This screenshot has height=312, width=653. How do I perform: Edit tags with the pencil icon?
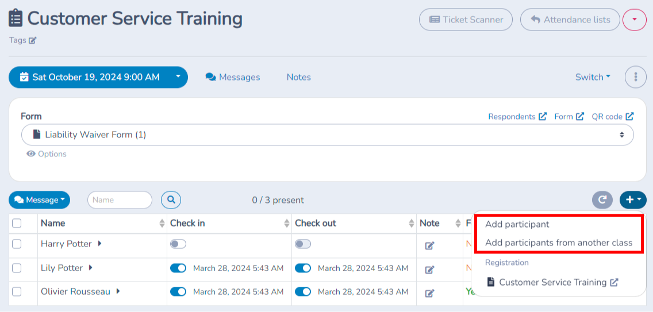click(x=33, y=40)
